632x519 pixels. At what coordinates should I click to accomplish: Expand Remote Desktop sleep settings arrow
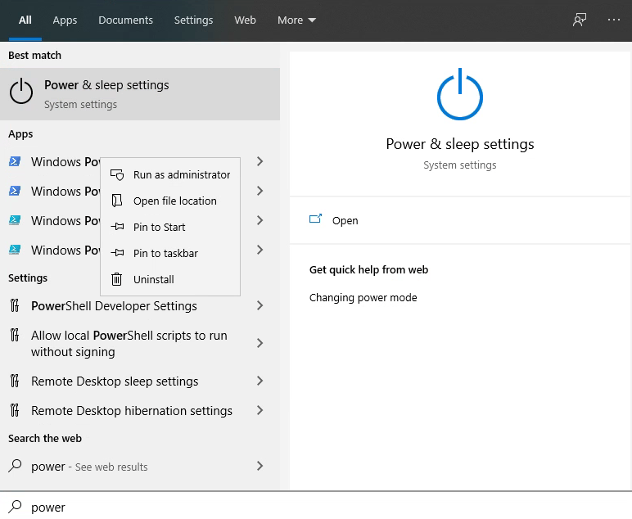(260, 381)
